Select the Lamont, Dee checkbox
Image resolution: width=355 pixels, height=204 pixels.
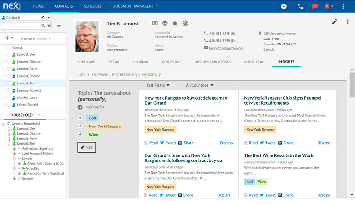pos(8,54)
